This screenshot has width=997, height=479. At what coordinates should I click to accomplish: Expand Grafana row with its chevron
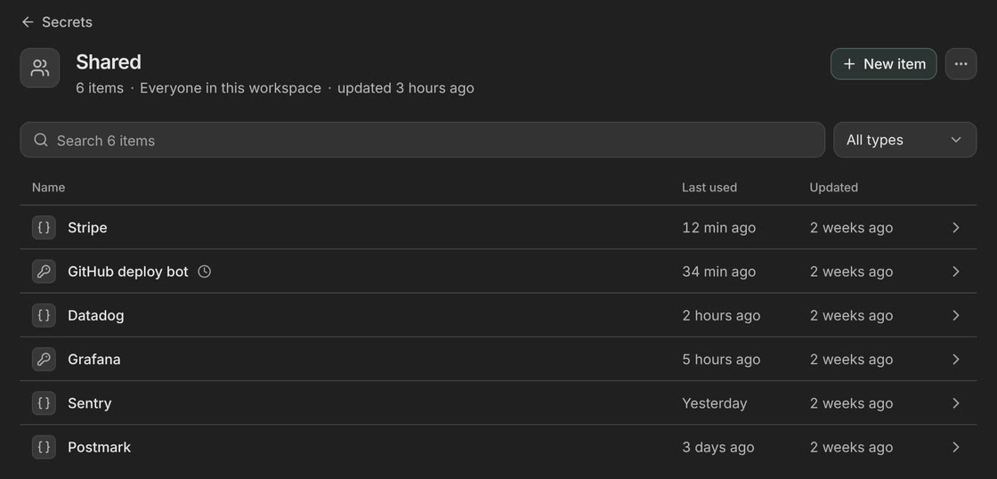point(956,360)
